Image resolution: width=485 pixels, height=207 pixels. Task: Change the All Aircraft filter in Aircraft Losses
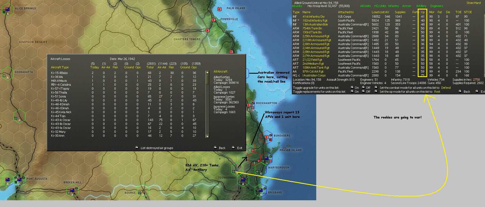(221, 71)
